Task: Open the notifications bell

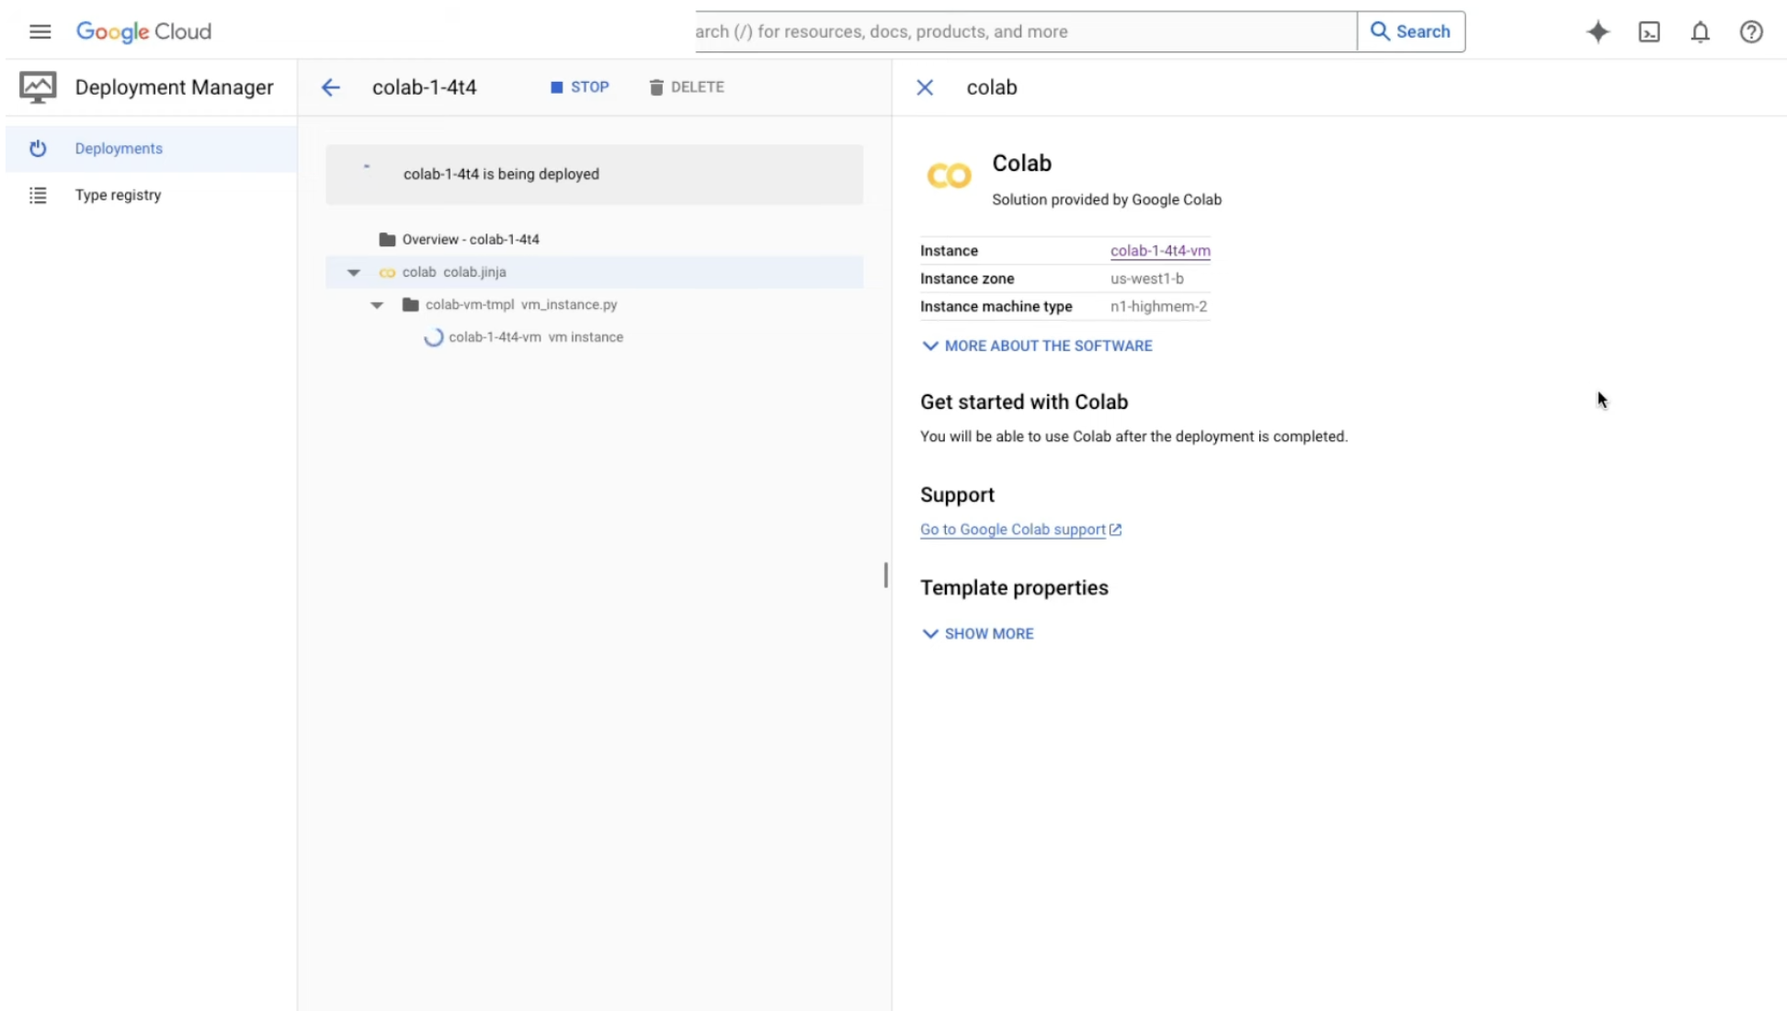Action: (x=1700, y=31)
